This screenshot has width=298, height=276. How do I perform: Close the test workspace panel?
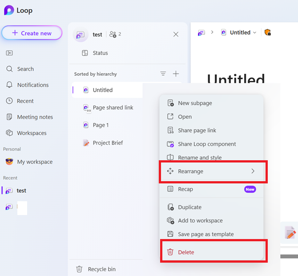[176, 34]
